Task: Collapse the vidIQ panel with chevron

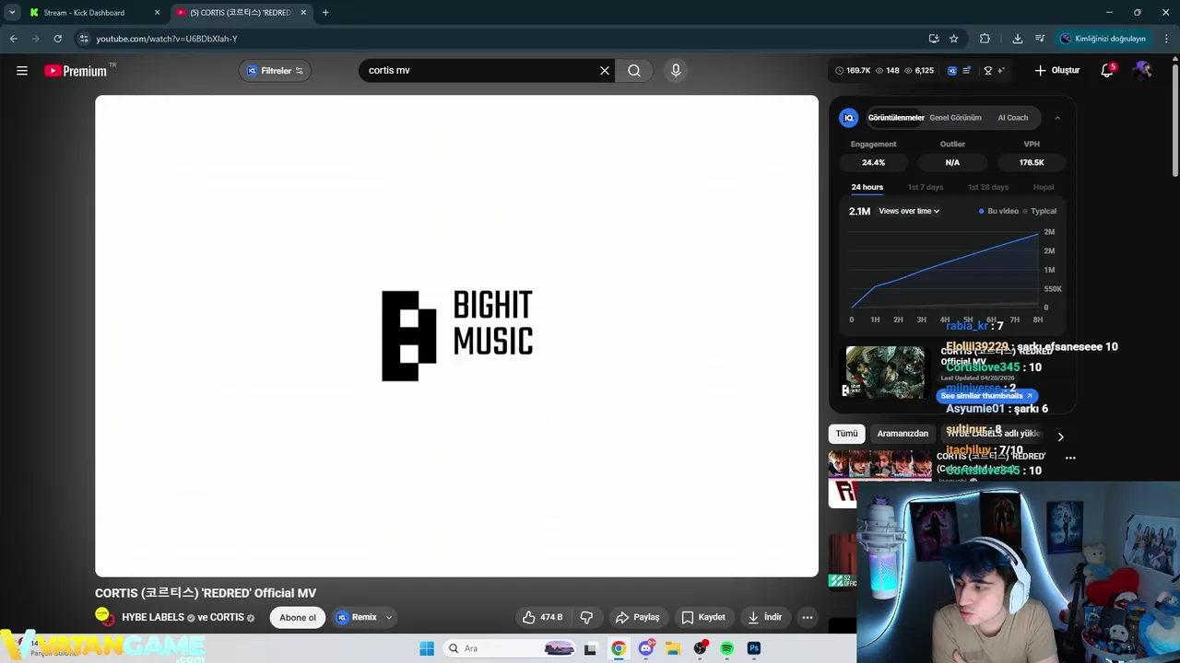Action: point(1057,118)
